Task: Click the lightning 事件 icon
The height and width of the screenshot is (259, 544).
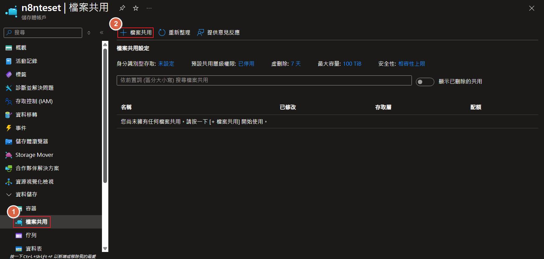Action: pyautogui.click(x=9, y=128)
